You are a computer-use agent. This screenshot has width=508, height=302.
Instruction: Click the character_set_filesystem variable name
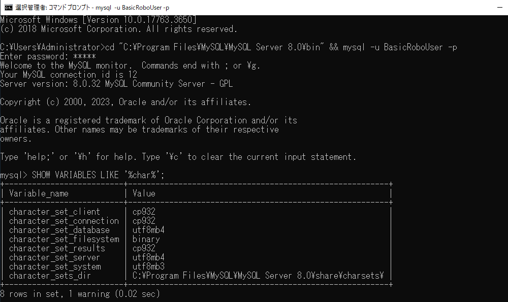pos(64,239)
